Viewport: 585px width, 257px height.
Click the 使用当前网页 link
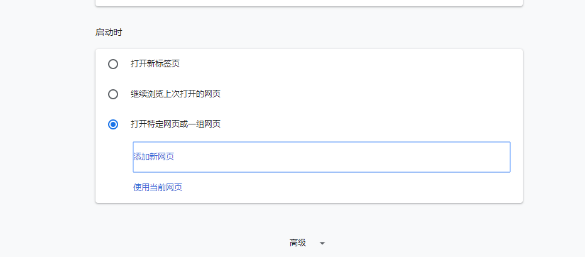(x=158, y=187)
